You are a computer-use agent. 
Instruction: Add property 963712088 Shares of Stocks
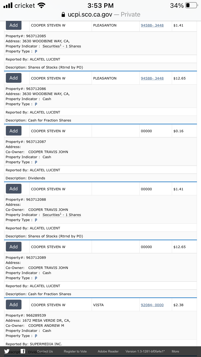[14, 189]
